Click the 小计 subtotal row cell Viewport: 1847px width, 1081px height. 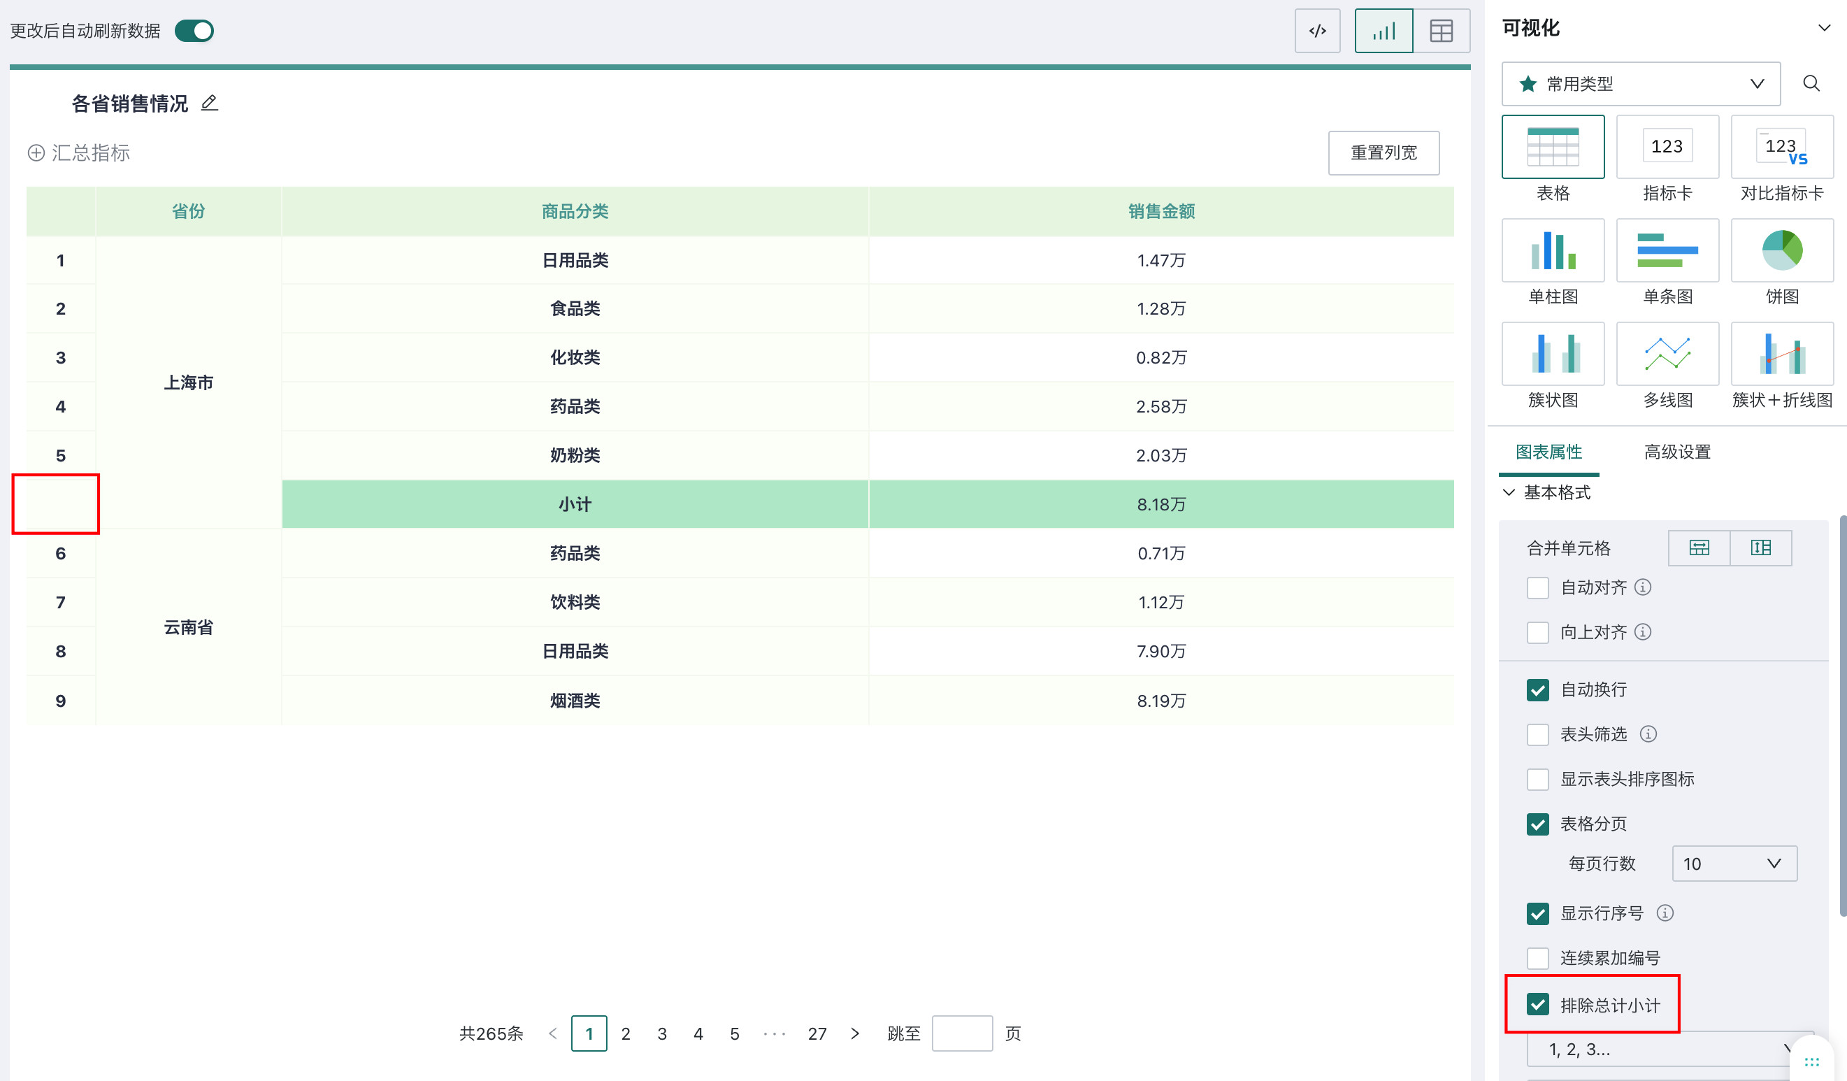575,504
